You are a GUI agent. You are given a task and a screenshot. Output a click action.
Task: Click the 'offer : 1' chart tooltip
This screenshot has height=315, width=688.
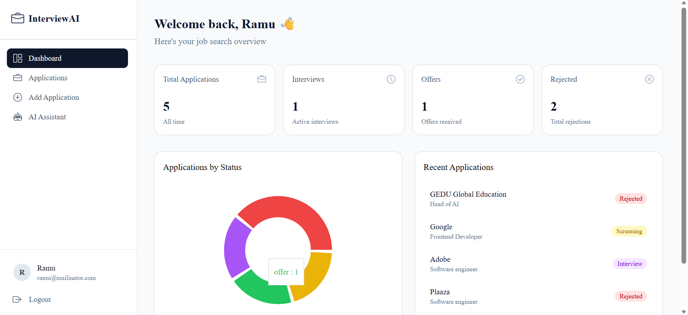[x=286, y=272]
